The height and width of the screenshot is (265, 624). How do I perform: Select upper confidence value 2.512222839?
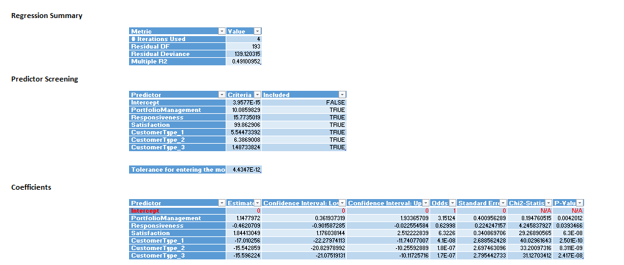[x=388, y=233]
